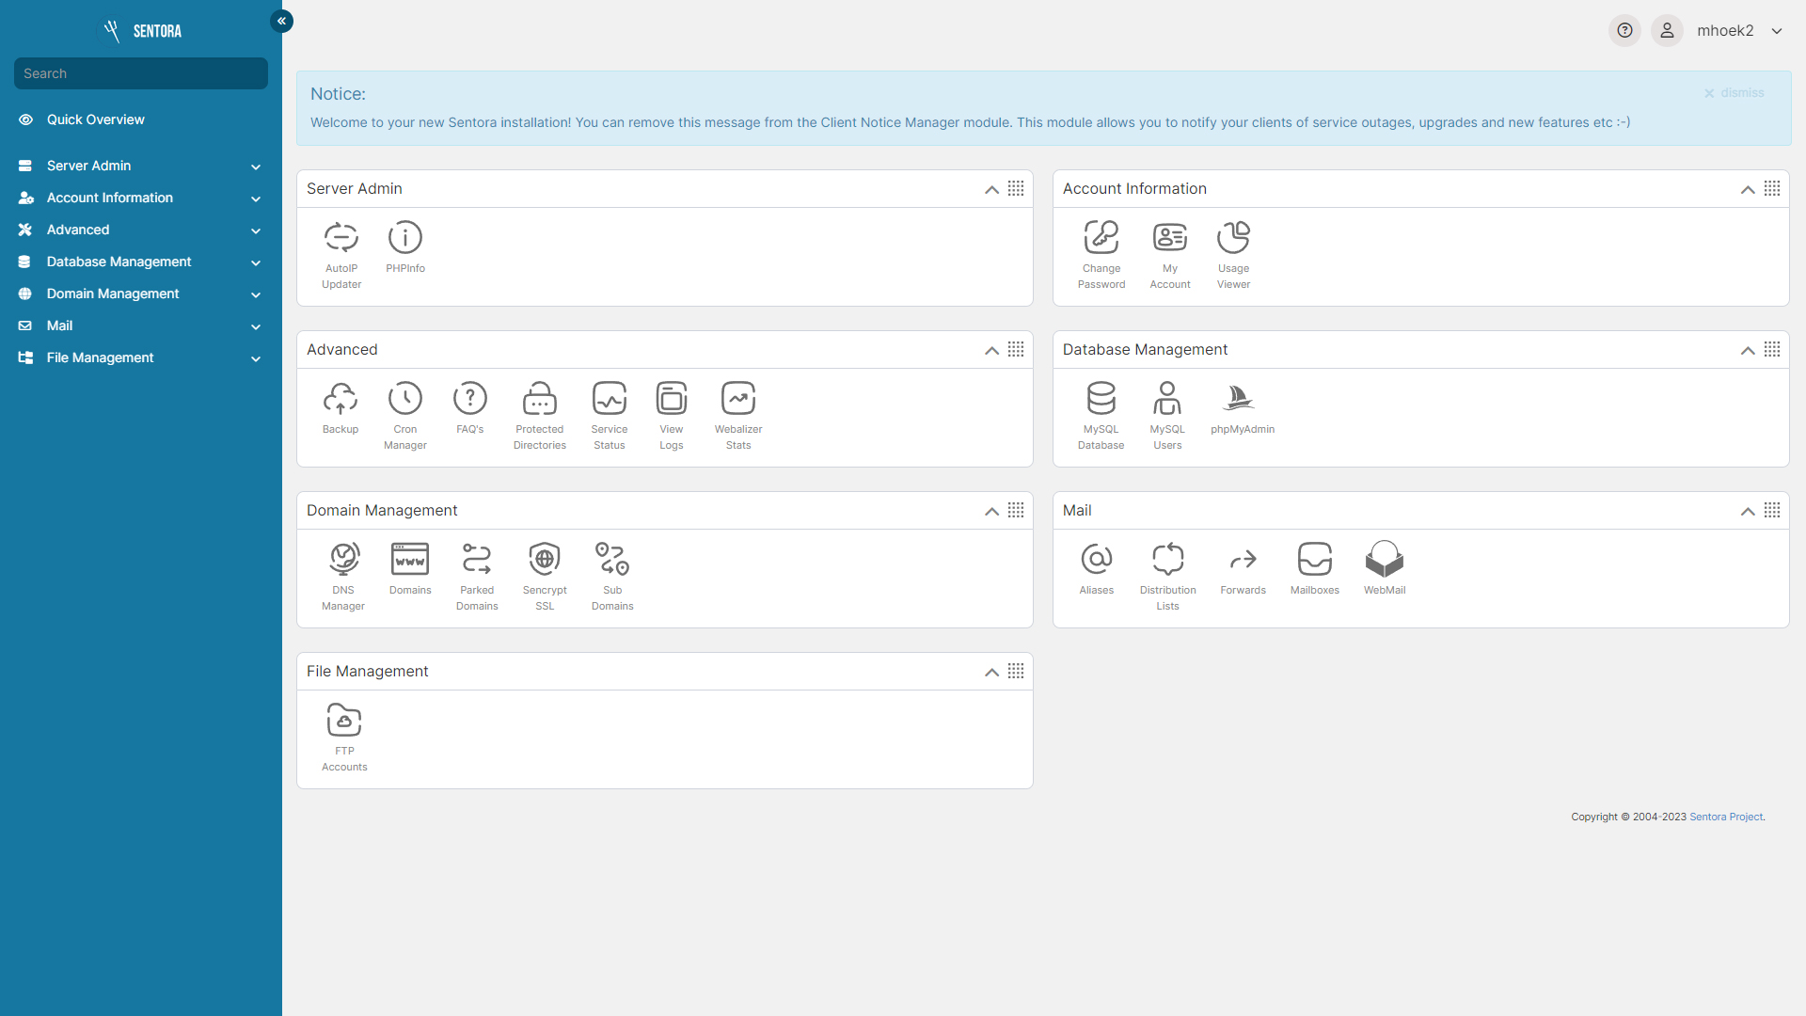The width and height of the screenshot is (1806, 1016).
Task: Collapse the Server Admin panel
Action: coord(991,190)
